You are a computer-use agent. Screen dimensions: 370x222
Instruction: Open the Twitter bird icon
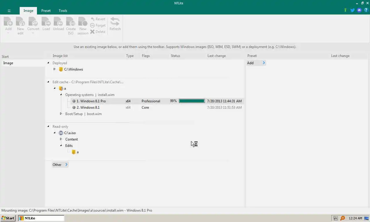tap(352, 10)
